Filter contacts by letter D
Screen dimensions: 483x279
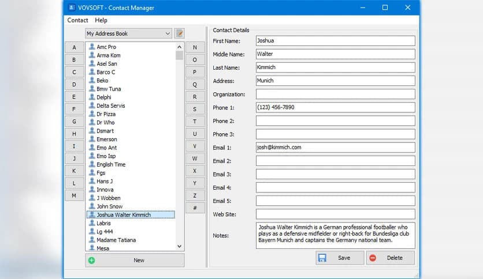[x=74, y=85]
